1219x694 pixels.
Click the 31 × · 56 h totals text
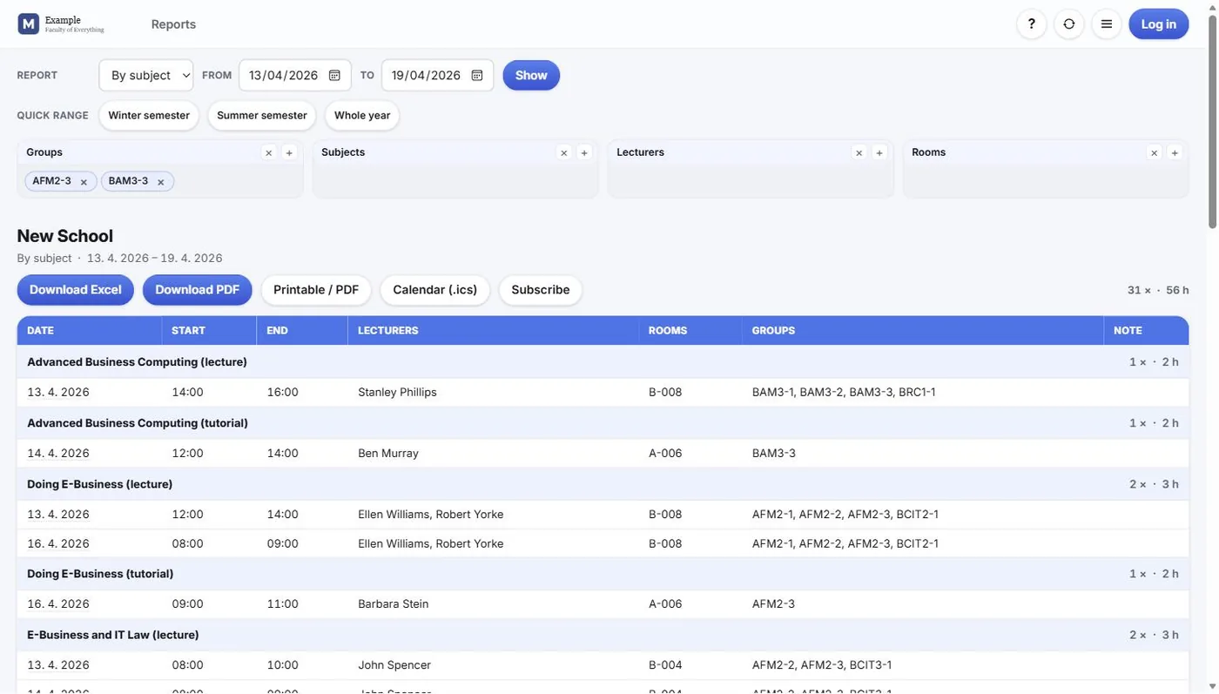point(1158,290)
